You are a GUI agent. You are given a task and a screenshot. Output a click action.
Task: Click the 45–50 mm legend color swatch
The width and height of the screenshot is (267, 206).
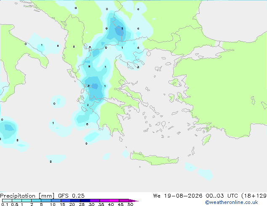click(x=124, y=201)
